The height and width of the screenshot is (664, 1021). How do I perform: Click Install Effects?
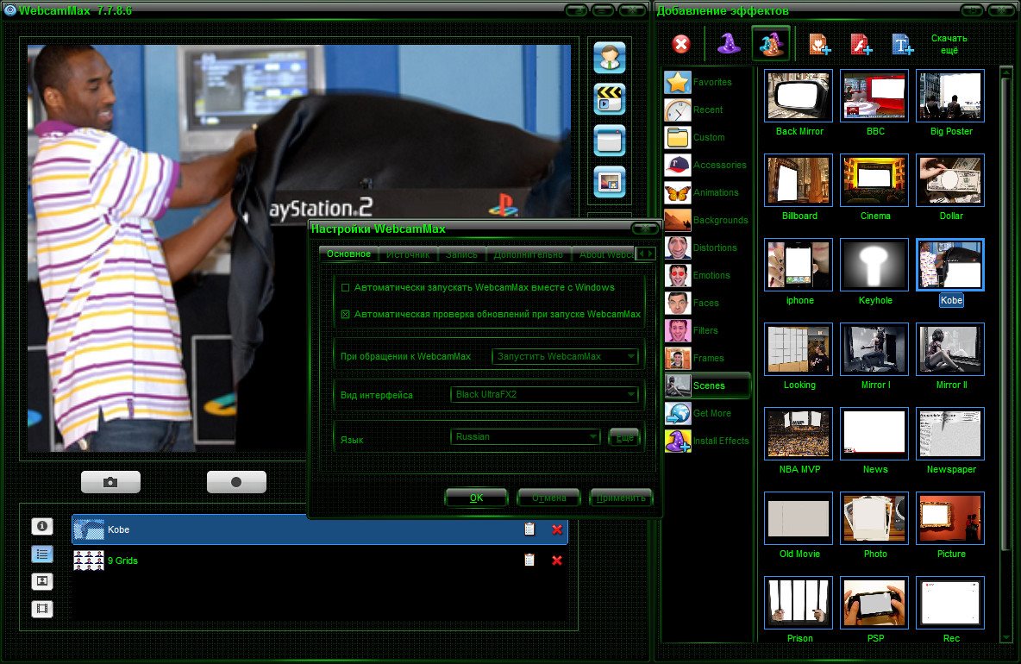coord(706,441)
